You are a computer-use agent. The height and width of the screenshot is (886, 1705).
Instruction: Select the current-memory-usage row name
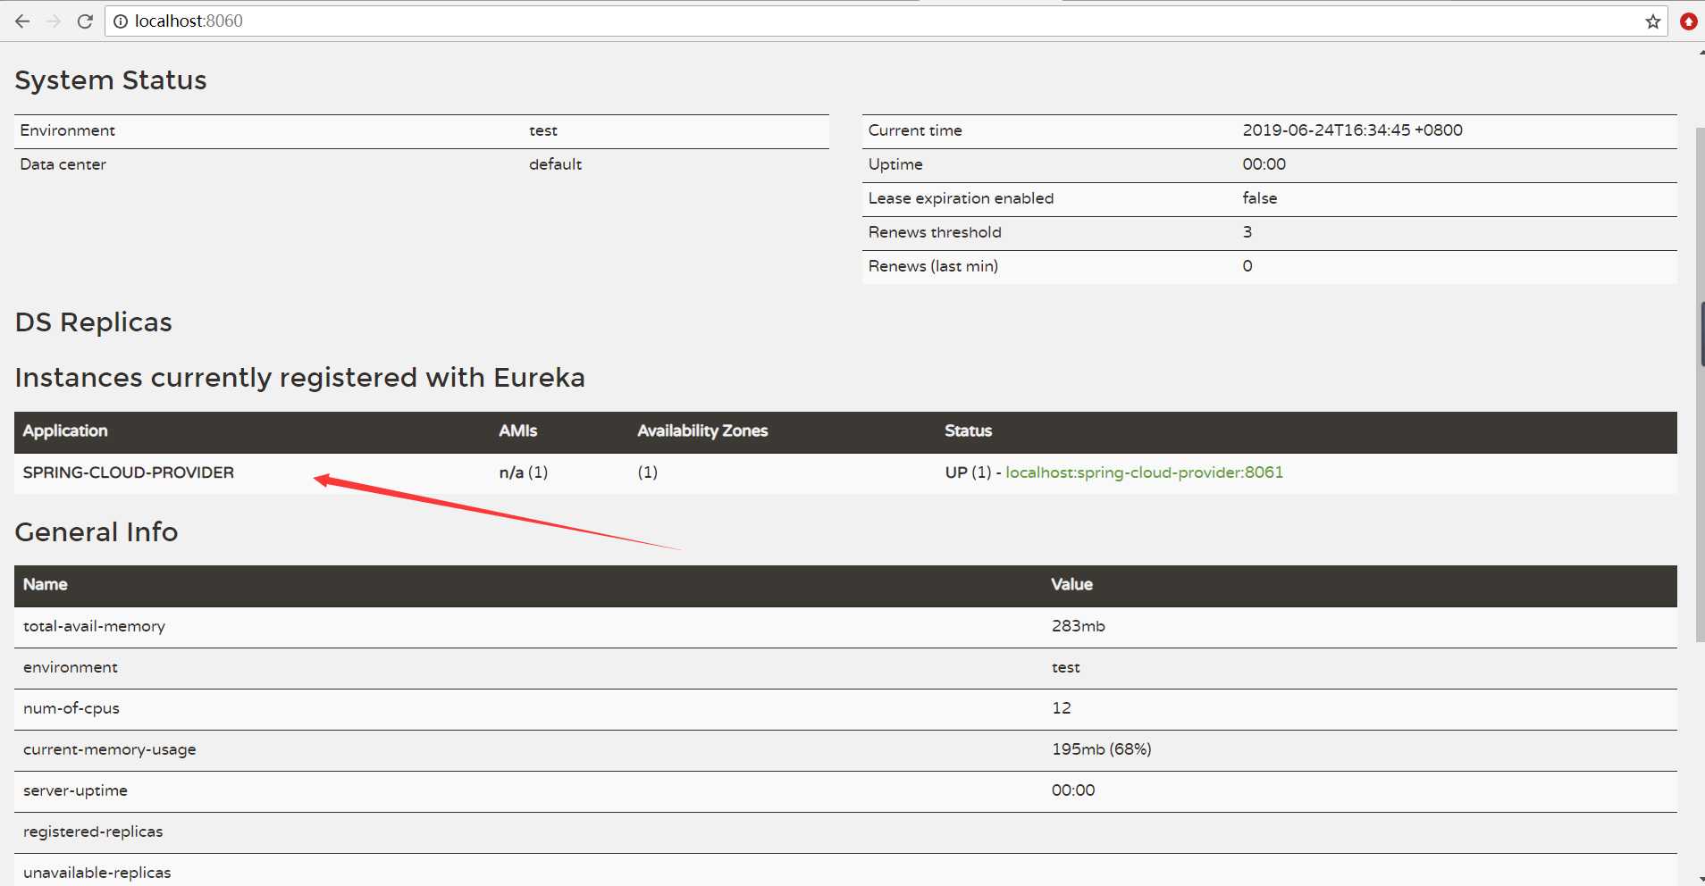tap(110, 749)
